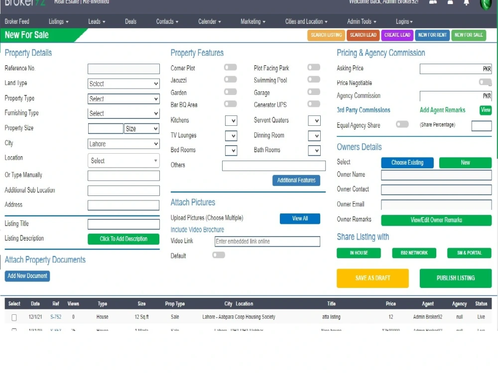Image resolution: width=498 pixels, height=373 pixels.
Task: Click the user profile icon in header
Action: pos(450,2)
